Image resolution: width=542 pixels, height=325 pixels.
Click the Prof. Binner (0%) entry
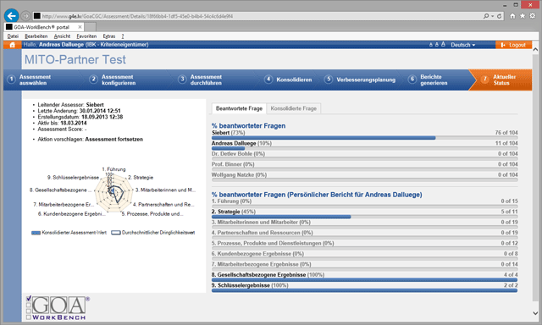coord(233,164)
